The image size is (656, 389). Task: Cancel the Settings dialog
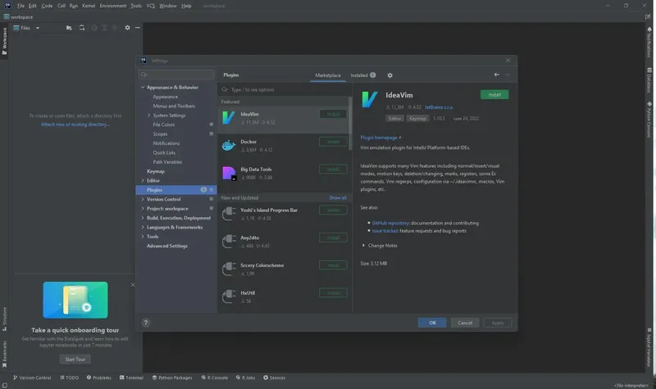465,323
